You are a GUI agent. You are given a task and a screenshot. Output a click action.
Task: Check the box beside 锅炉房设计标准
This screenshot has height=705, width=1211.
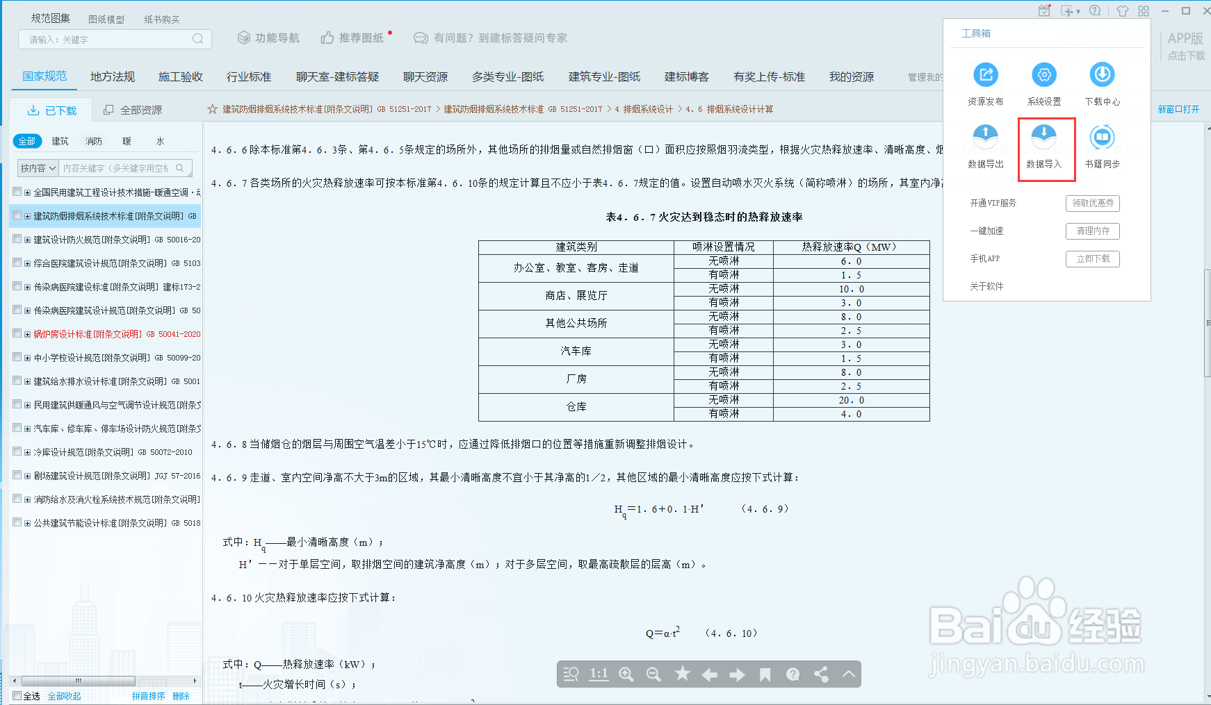pyautogui.click(x=17, y=333)
